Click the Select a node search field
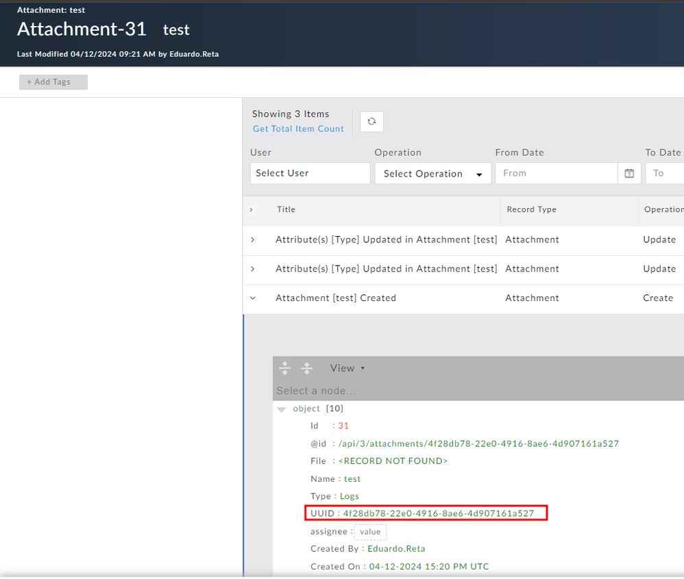The height and width of the screenshot is (579, 684). coord(411,391)
